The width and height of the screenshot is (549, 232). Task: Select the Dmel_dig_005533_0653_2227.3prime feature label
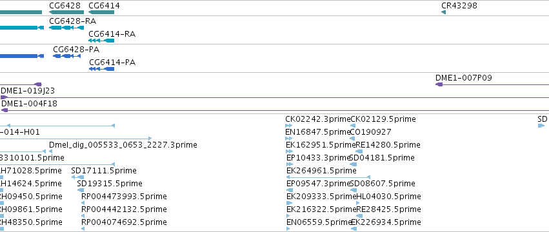(x=123, y=145)
